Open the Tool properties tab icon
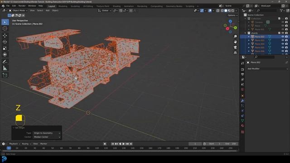 coord(242,63)
